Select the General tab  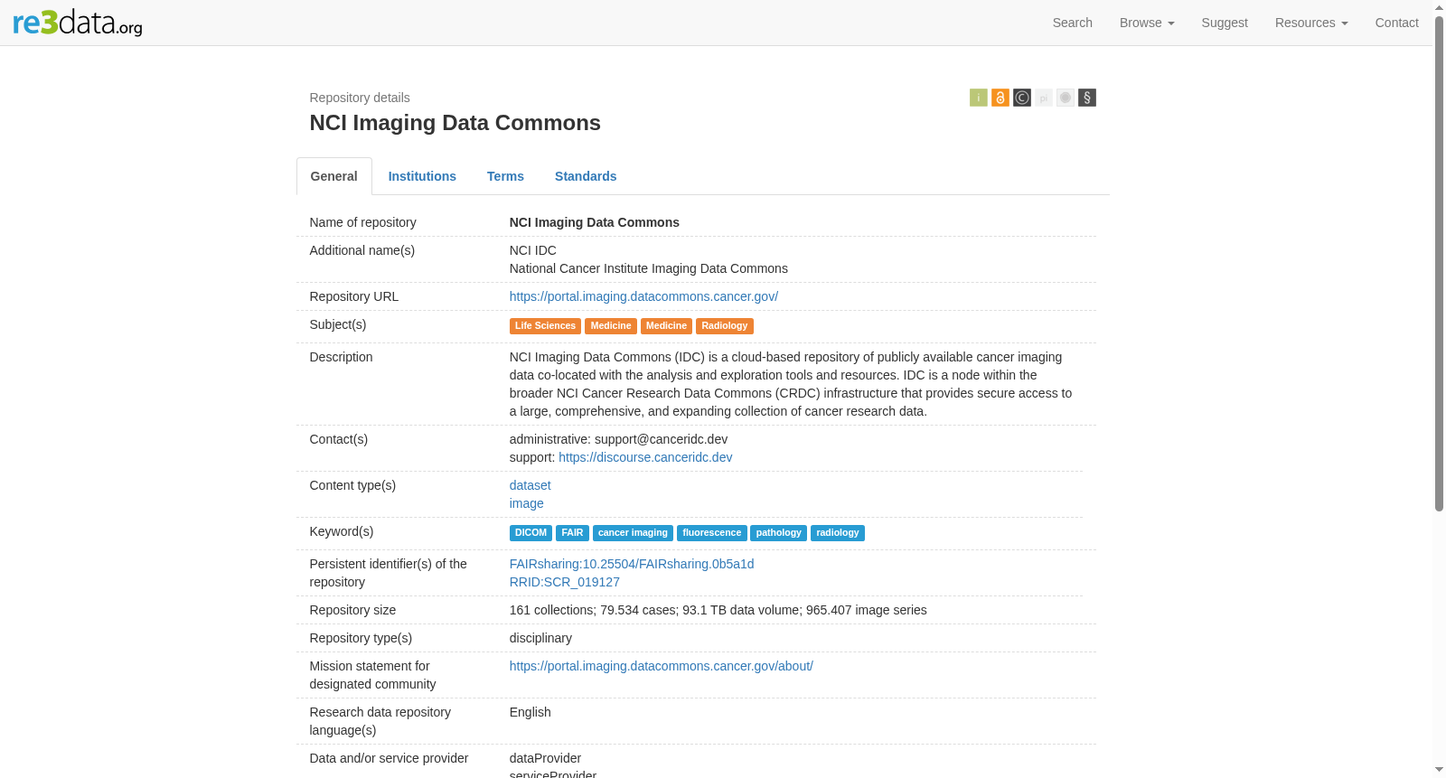coord(334,176)
